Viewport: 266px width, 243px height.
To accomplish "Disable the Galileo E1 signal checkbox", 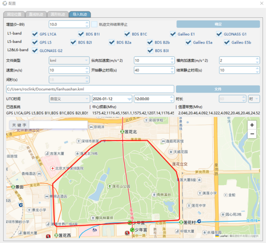I will (173, 34).
